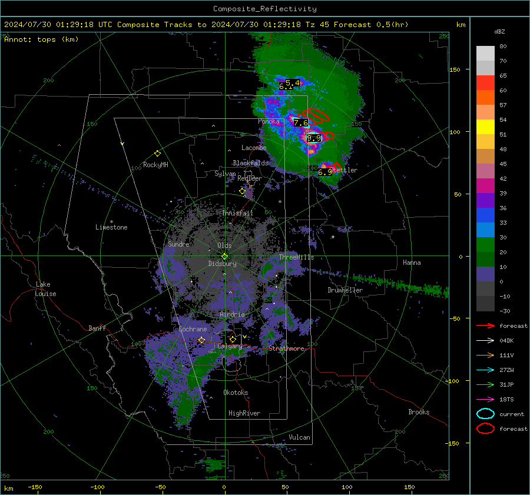Viewport: 530px width, 495px height.
Task: Click the Limestone location label
Action: coord(111,227)
